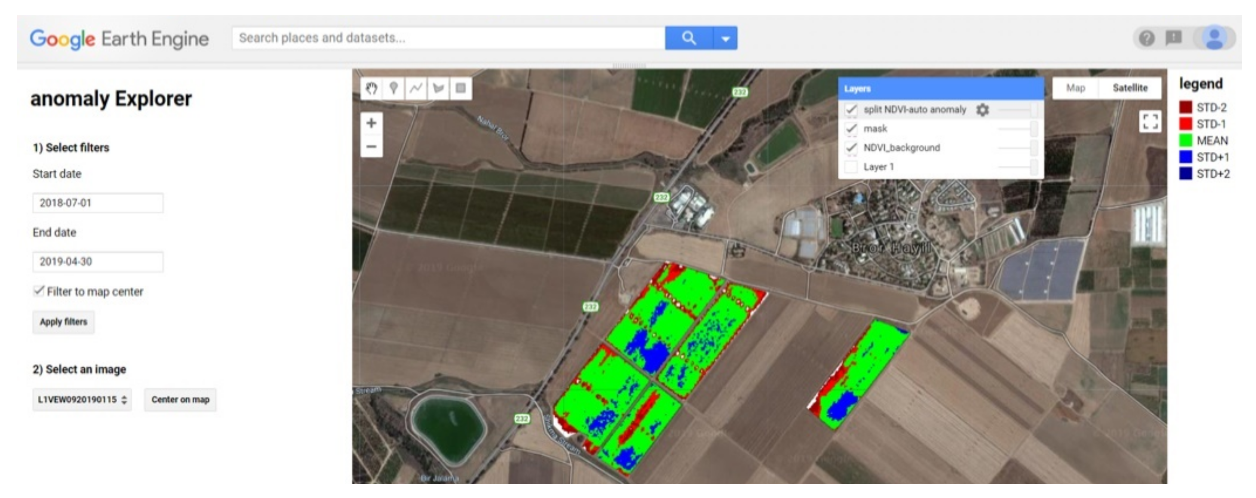
Task: Uncheck the NDVI_background layer checkbox
Action: click(x=852, y=148)
